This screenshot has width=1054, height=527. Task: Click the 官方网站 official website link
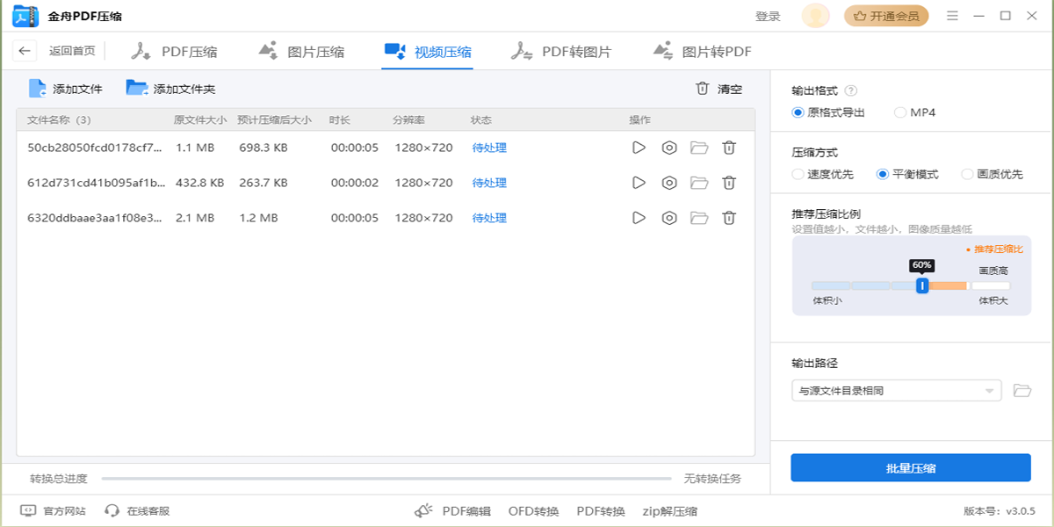point(53,510)
